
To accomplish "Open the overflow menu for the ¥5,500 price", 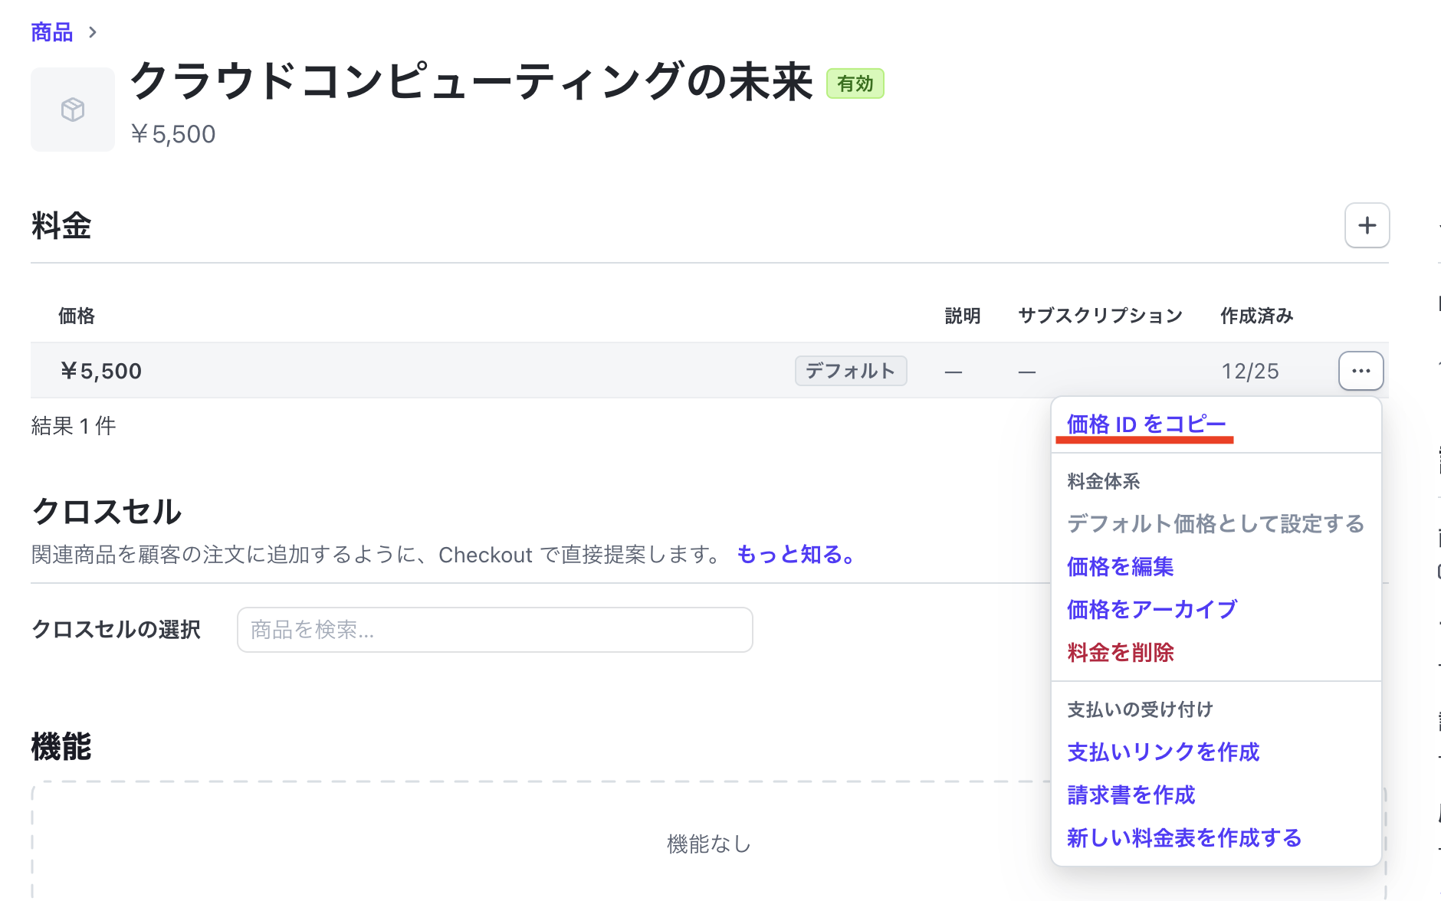I will click(1361, 371).
